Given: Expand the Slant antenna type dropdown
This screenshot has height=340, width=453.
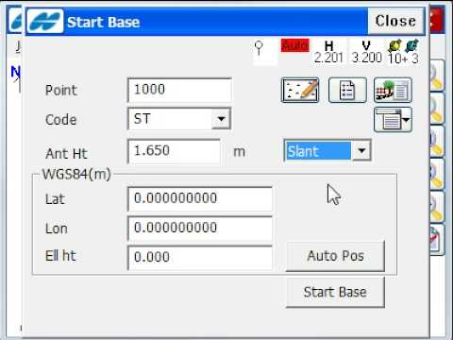Looking at the screenshot, I should pyautogui.click(x=361, y=151).
